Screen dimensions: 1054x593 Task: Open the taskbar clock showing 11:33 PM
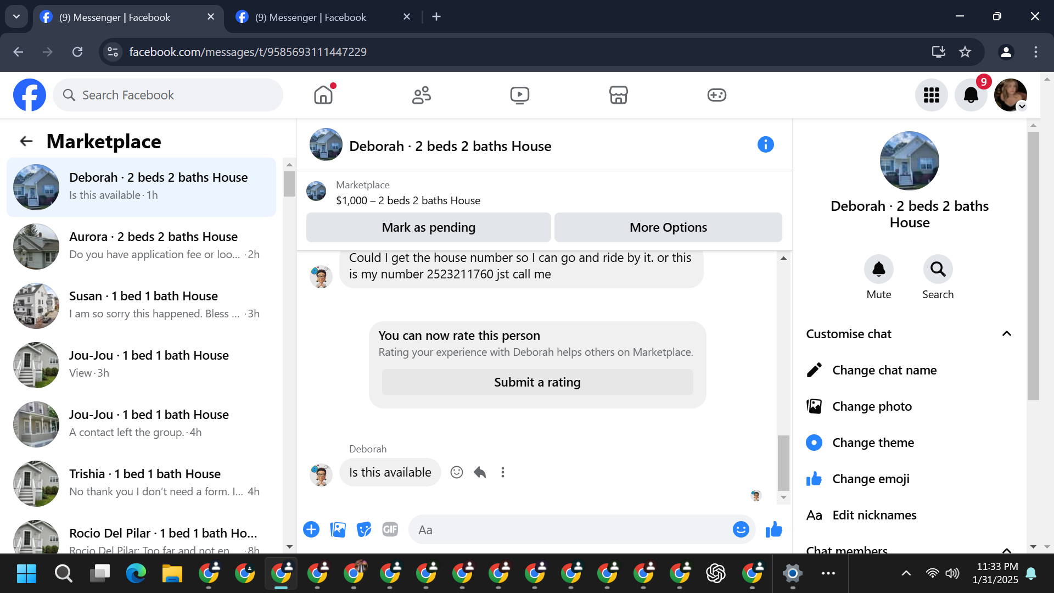pyautogui.click(x=995, y=573)
